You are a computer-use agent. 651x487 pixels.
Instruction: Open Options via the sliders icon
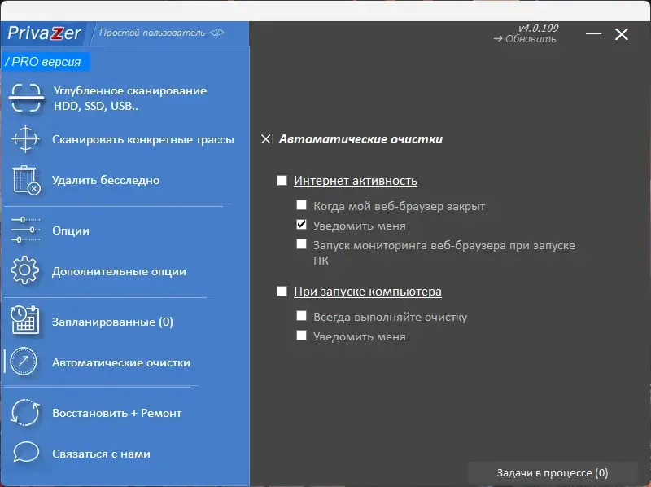[27, 230]
